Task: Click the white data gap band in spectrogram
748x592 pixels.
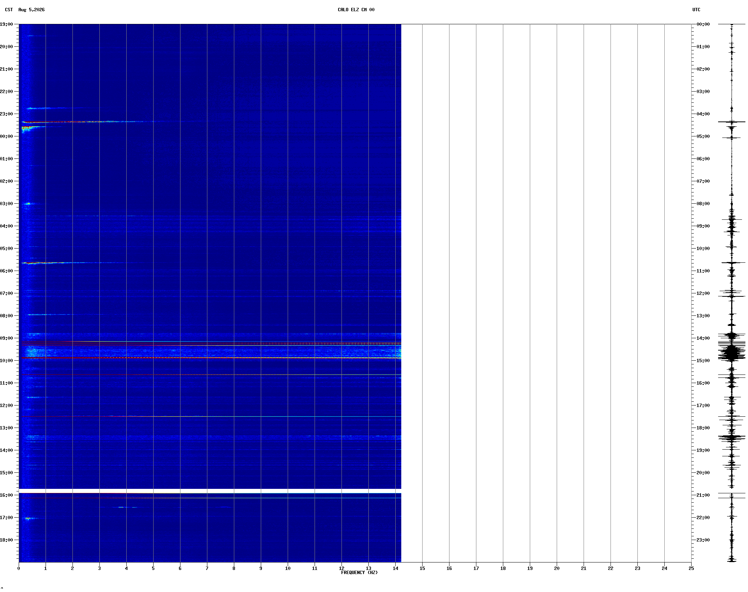Action: click(210, 491)
